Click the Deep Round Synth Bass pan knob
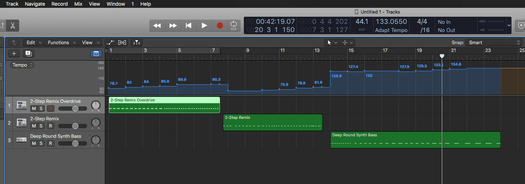 coord(96,140)
